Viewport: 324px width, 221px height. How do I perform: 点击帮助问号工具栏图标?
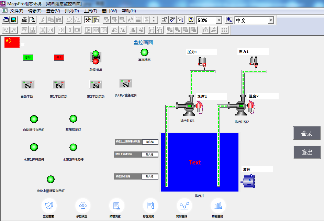point(191,20)
